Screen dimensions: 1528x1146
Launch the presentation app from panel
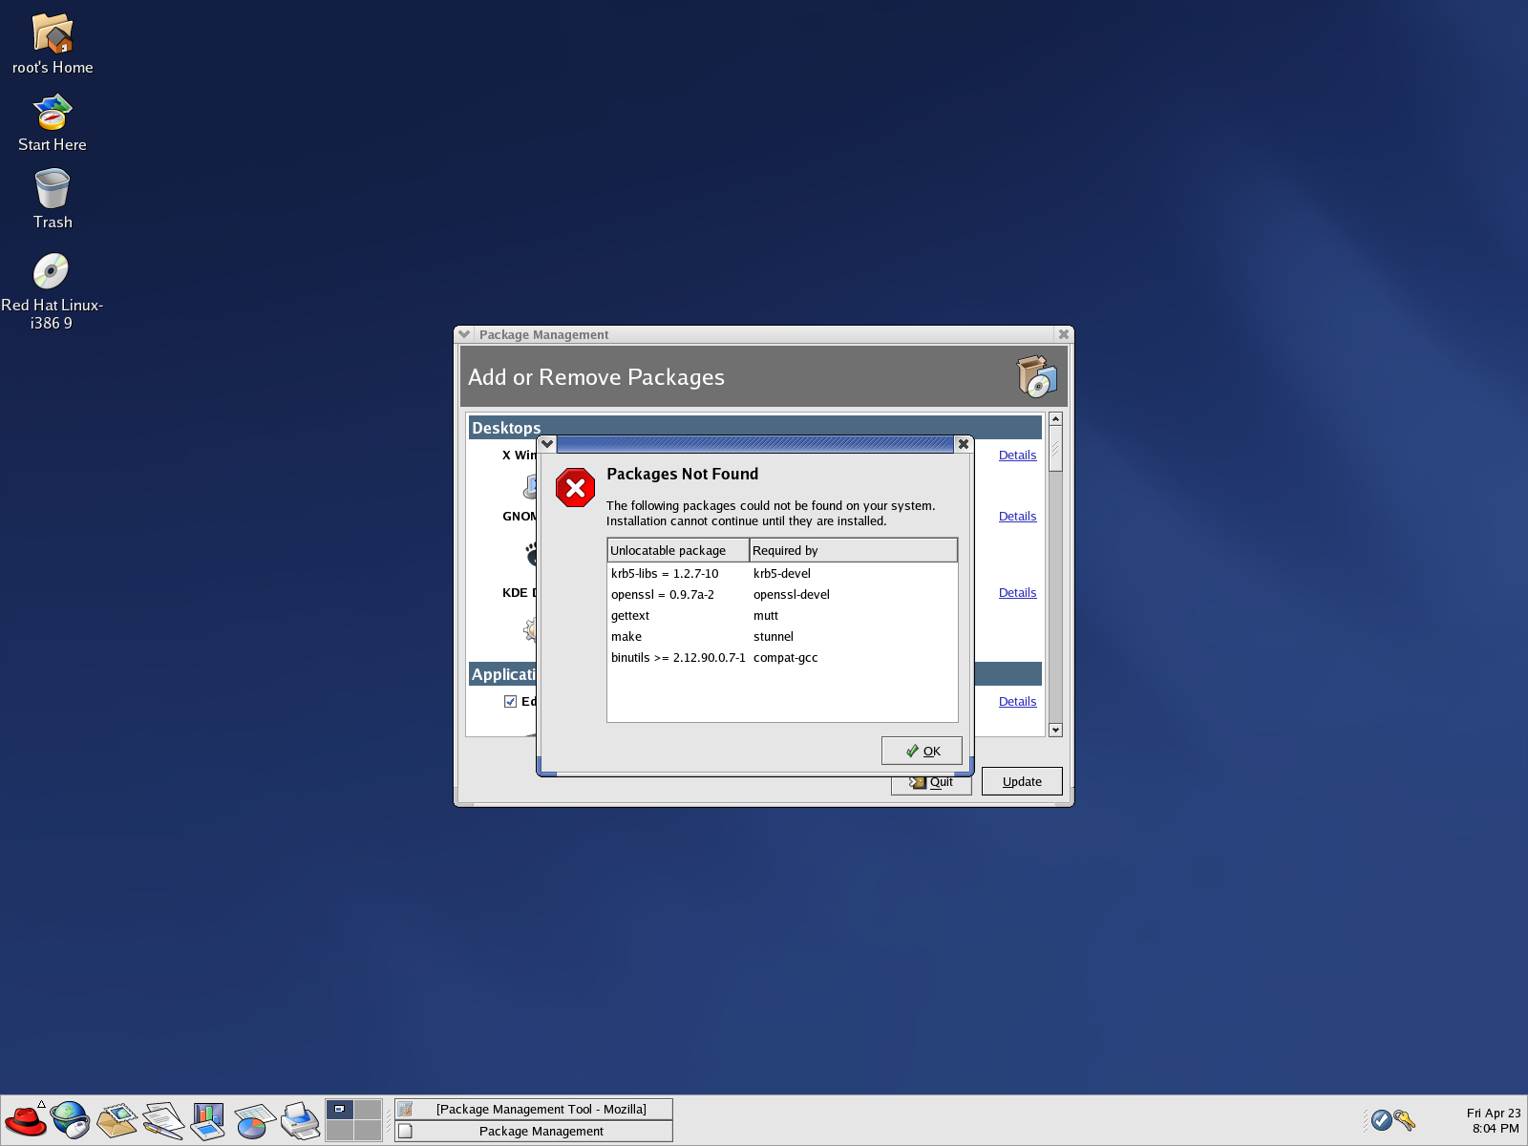(208, 1119)
